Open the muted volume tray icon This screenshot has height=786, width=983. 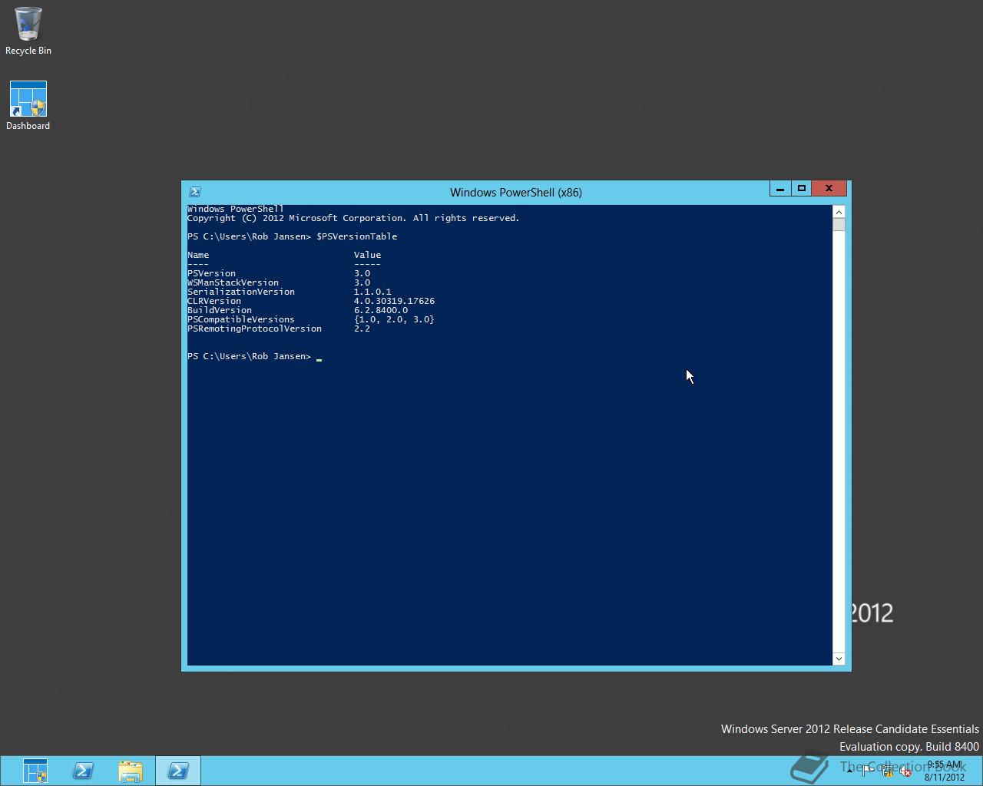point(905,772)
